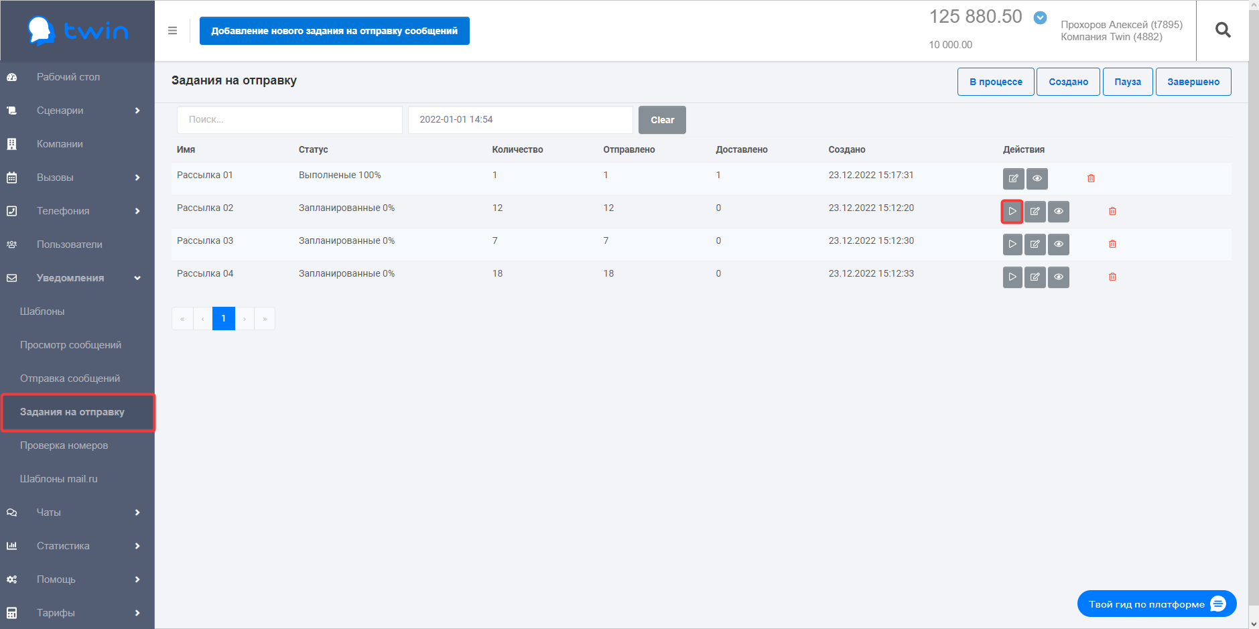1259x629 pixels.
Task: Open the Пользователи sidebar section
Action: pyautogui.click(x=77, y=244)
